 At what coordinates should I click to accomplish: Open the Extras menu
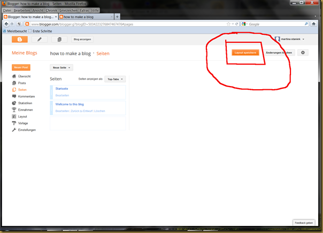click(84, 10)
